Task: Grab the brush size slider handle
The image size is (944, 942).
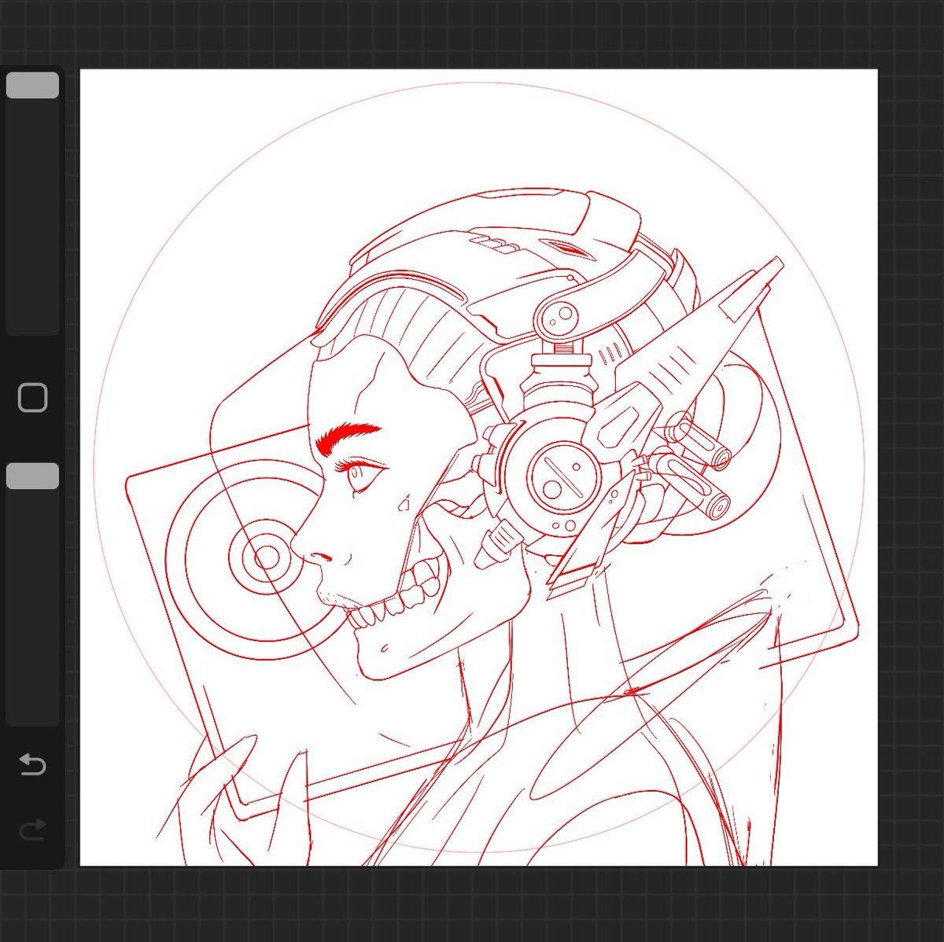Action: (x=32, y=86)
